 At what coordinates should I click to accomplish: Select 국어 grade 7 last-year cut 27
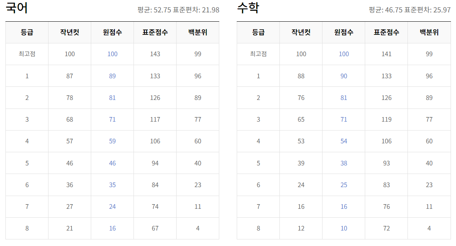pos(69,207)
